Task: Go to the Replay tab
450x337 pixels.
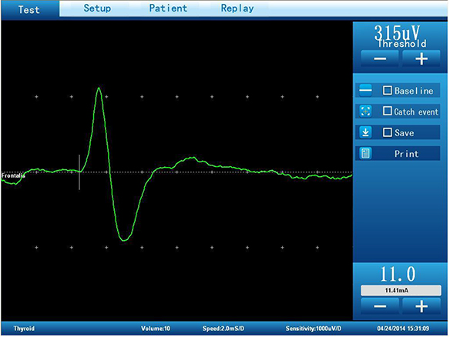Action: pyautogui.click(x=237, y=8)
